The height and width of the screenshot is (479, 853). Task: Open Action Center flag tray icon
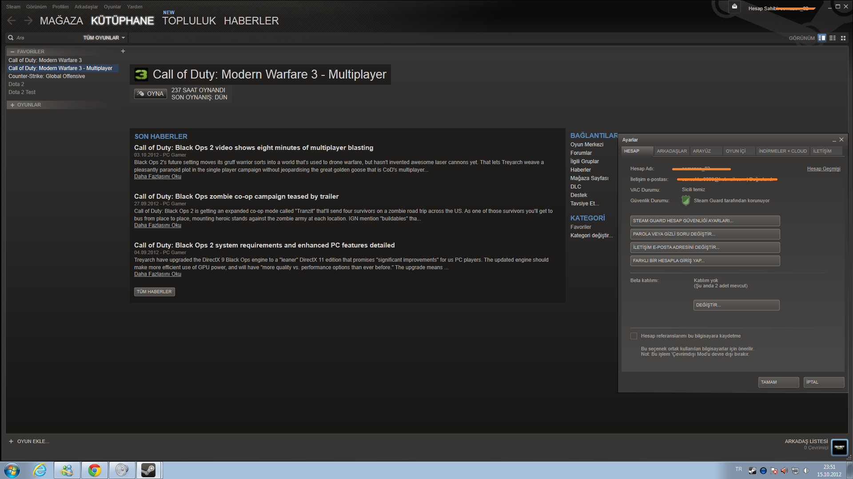point(774,471)
